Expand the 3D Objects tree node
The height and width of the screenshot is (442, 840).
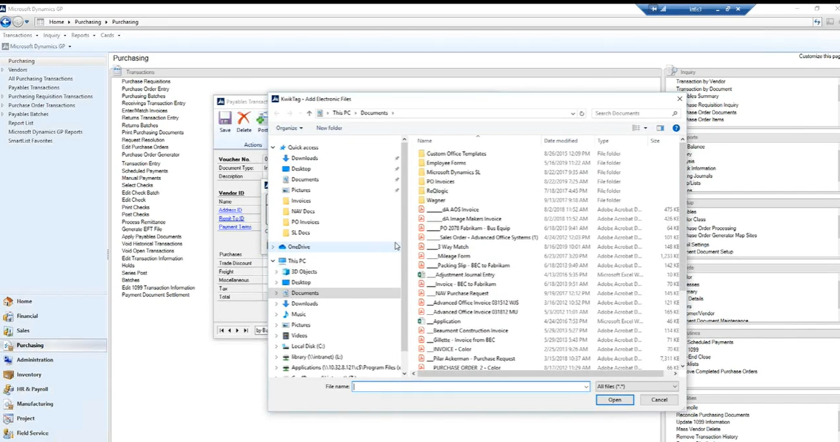point(276,271)
